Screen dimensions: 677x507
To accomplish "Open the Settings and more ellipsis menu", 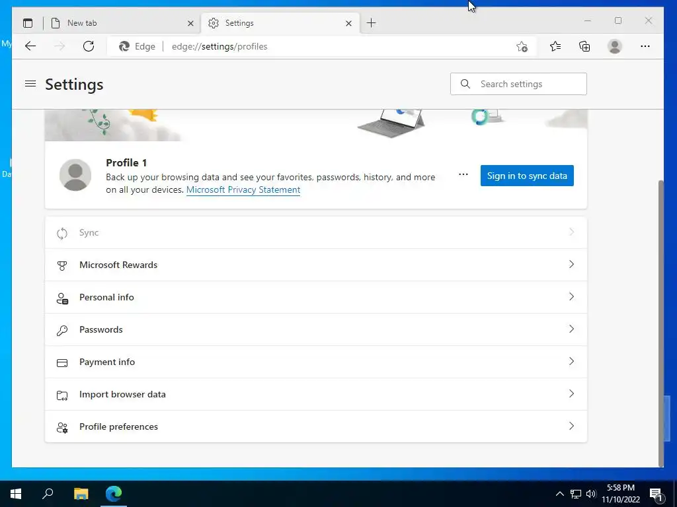I will 645,46.
